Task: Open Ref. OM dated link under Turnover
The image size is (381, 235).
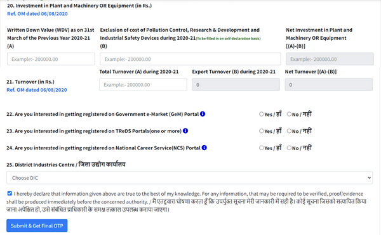Action: coord(37,90)
